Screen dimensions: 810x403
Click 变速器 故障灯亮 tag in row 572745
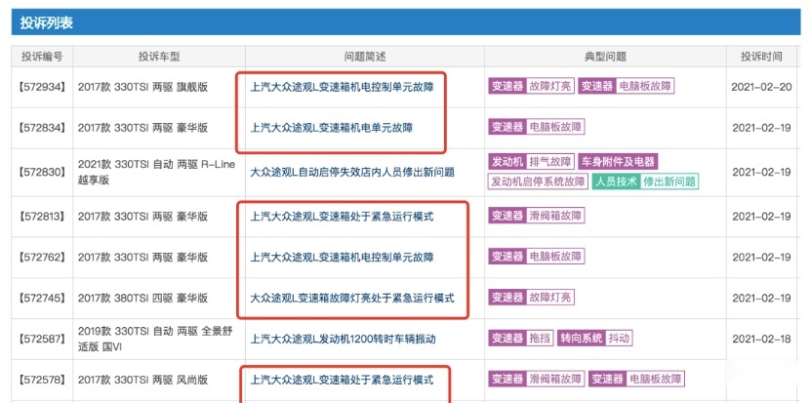click(531, 297)
